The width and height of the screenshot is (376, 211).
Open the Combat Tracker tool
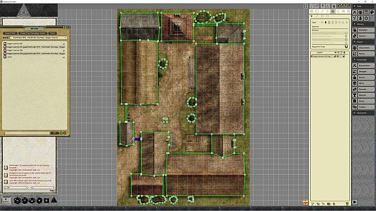click(x=355, y=12)
